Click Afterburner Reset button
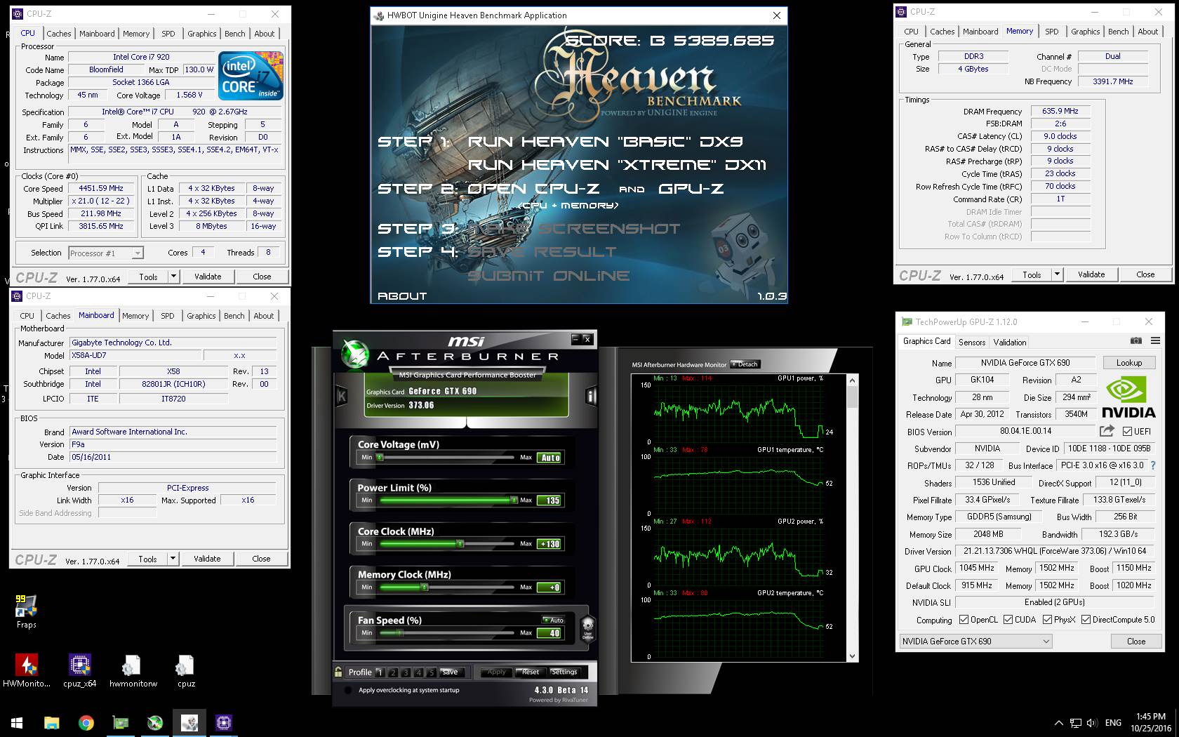 pyautogui.click(x=531, y=672)
